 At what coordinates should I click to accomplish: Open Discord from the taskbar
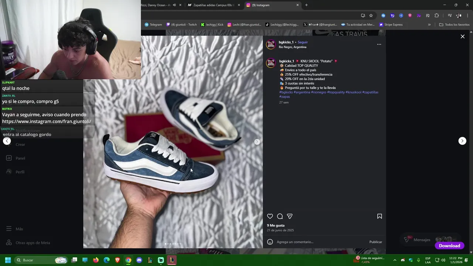[139, 260]
